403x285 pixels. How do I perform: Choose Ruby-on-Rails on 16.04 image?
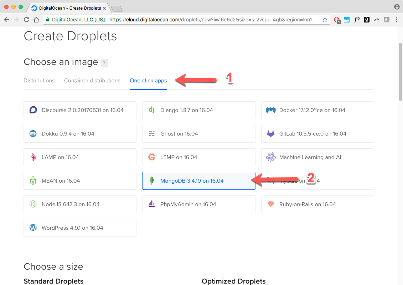(317, 204)
